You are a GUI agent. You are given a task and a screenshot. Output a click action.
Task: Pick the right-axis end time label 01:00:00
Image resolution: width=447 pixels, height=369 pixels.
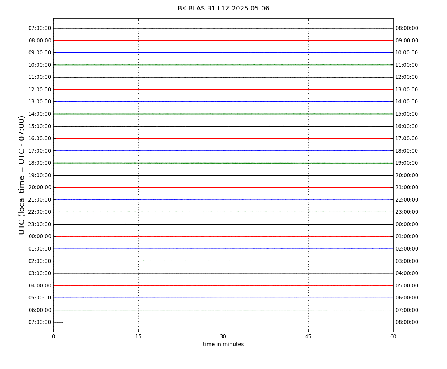coord(407,237)
